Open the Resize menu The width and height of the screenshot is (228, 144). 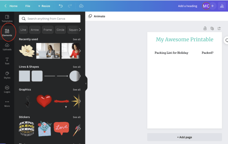44,6
